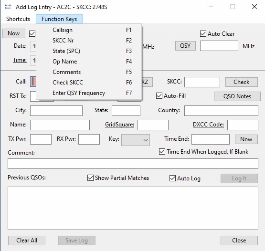The image size is (265, 251).
Task: Expand the Key dropdown list
Action: click(x=136, y=140)
